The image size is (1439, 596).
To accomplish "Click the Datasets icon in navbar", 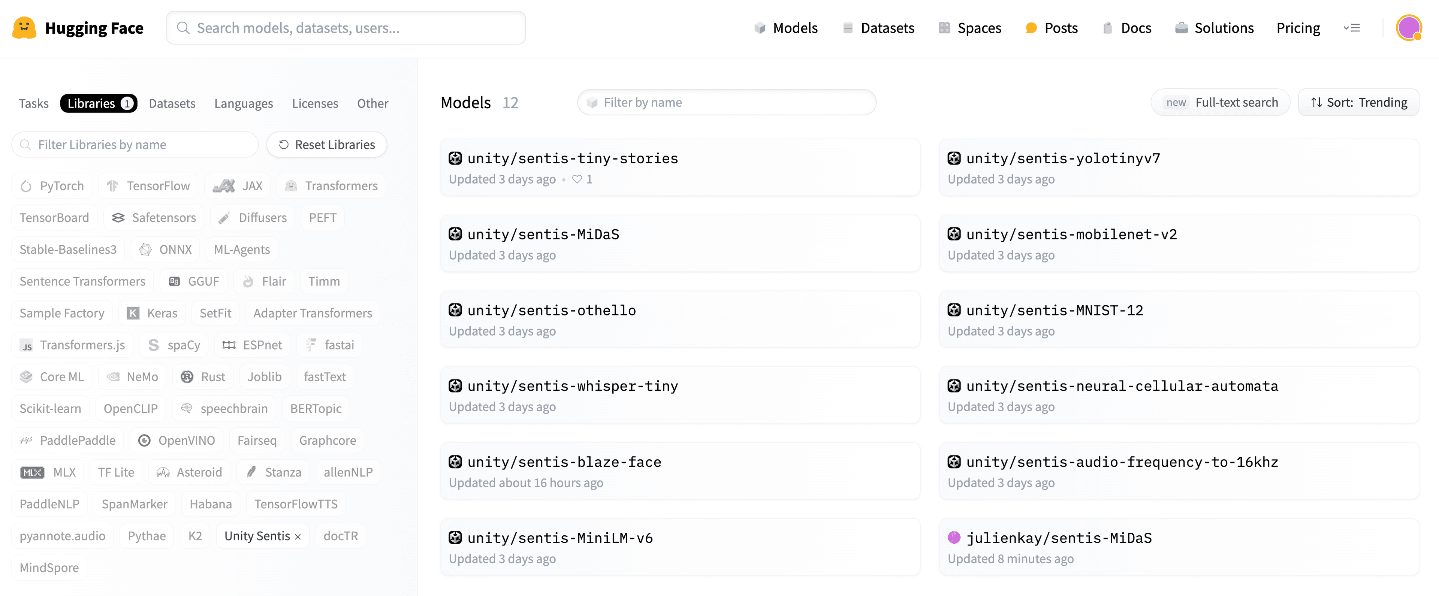I will (847, 28).
